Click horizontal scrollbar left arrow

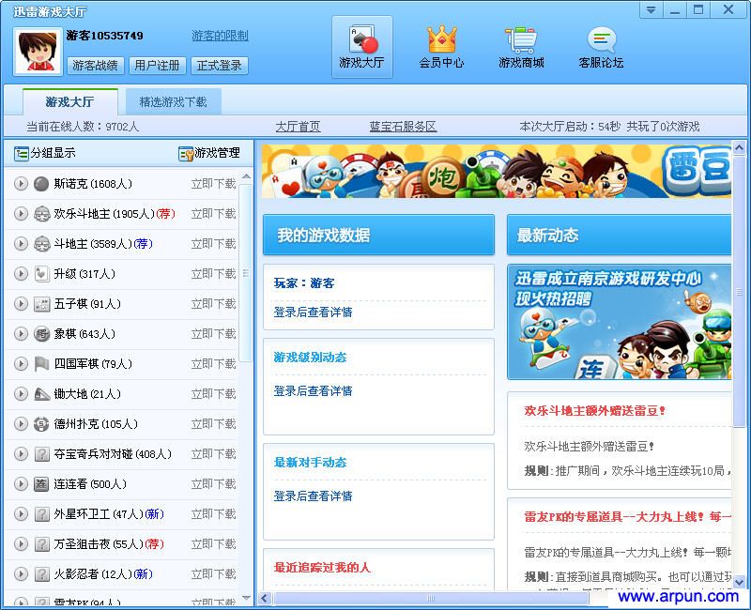click(265, 598)
